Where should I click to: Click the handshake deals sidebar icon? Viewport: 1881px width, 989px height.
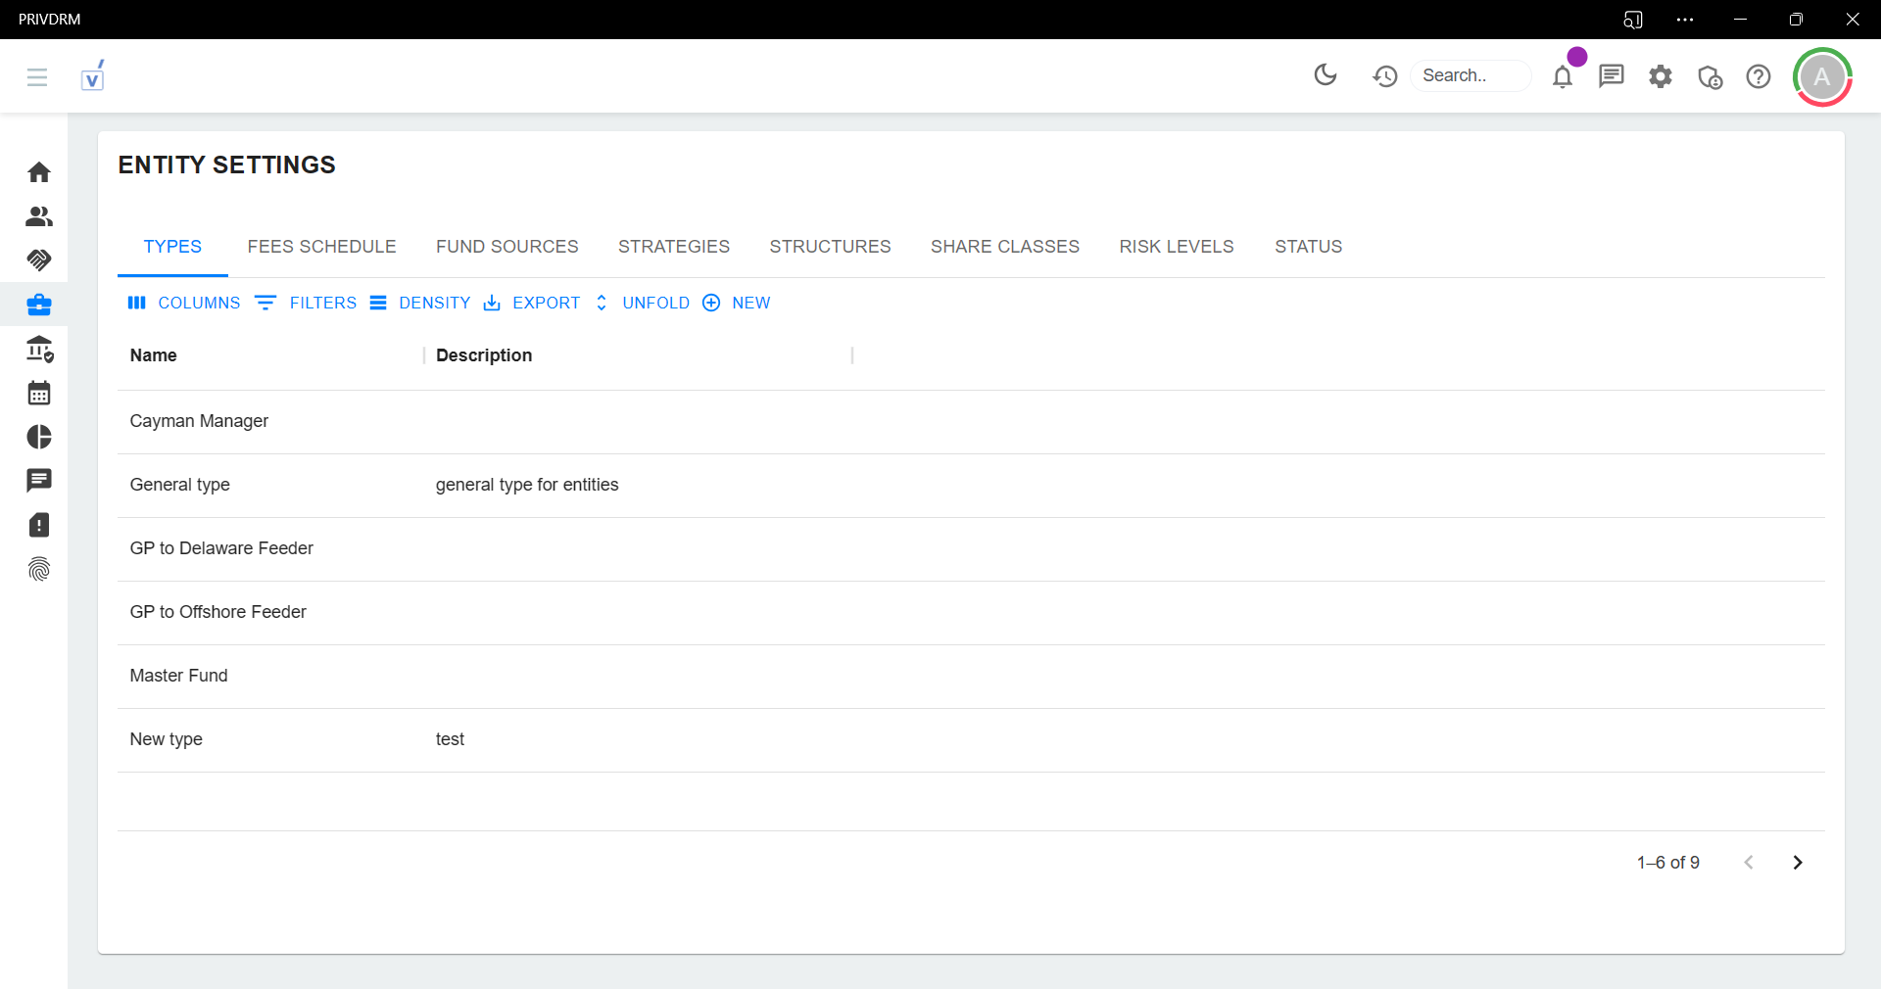pyautogui.click(x=39, y=260)
